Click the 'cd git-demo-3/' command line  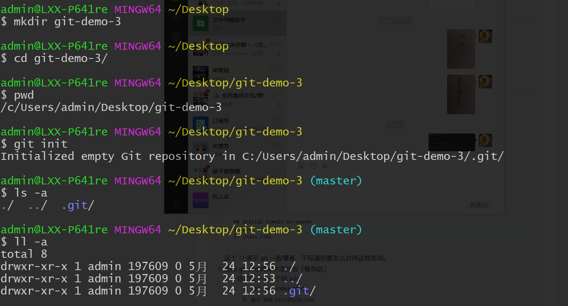tap(60, 58)
